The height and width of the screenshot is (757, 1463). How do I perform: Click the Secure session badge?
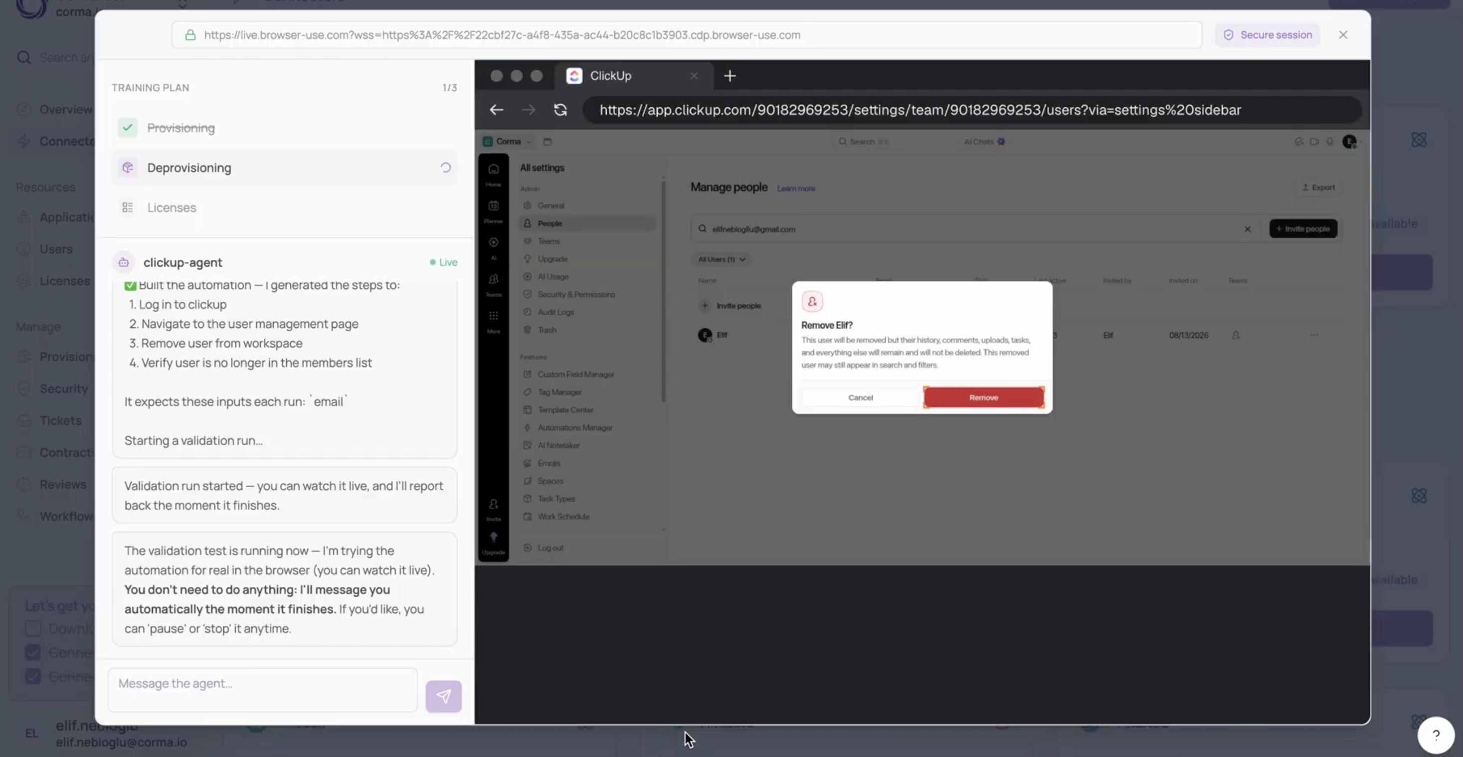[x=1267, y=34]
